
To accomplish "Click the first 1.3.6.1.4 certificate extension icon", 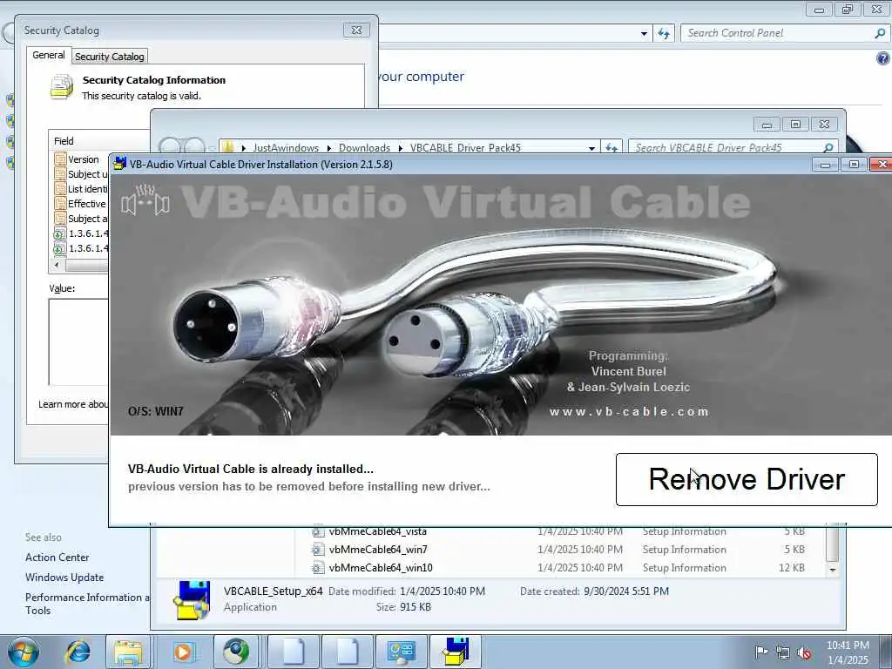I will click(x=60, y=233).
